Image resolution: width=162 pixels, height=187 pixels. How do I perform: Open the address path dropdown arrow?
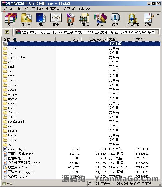[157, 32]
